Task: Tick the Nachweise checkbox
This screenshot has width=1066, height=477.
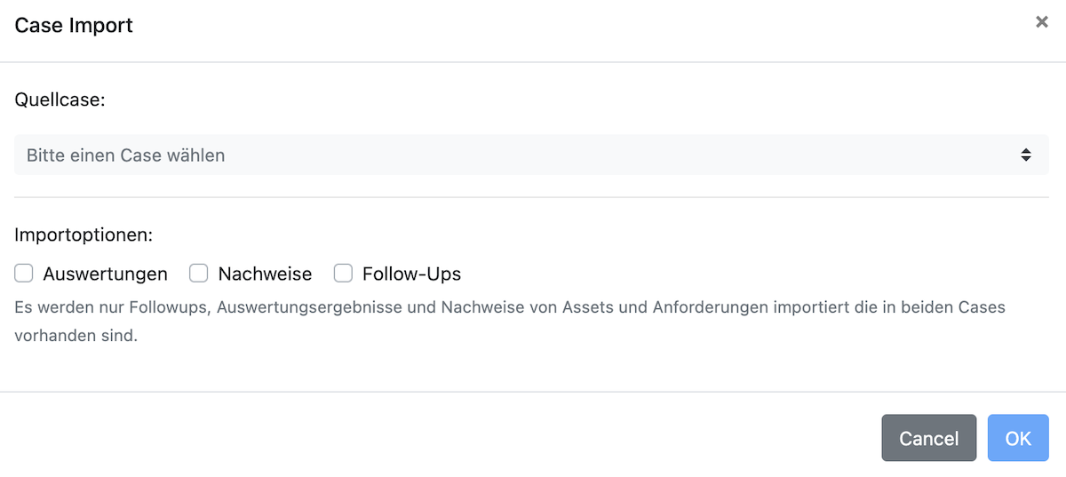Action: [198, 274]
